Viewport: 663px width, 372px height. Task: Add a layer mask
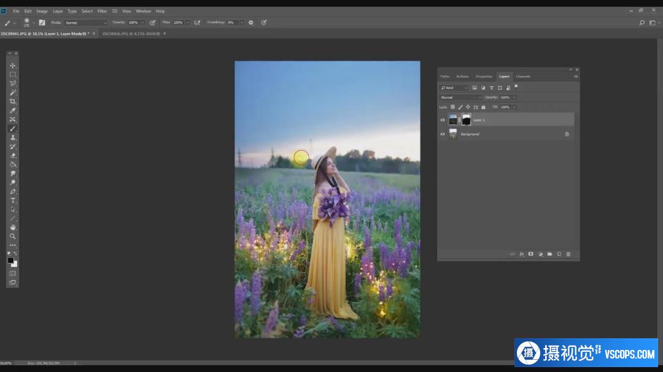point(531,254)
